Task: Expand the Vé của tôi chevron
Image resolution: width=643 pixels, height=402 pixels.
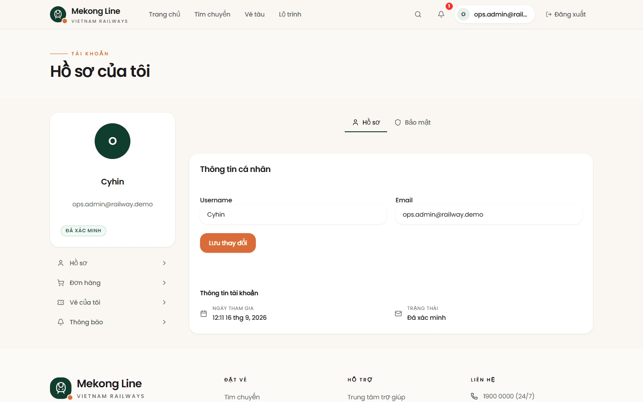Action: [164, 302]
